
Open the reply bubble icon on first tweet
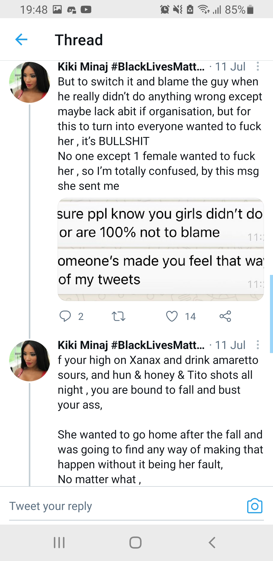pos(65,316)
